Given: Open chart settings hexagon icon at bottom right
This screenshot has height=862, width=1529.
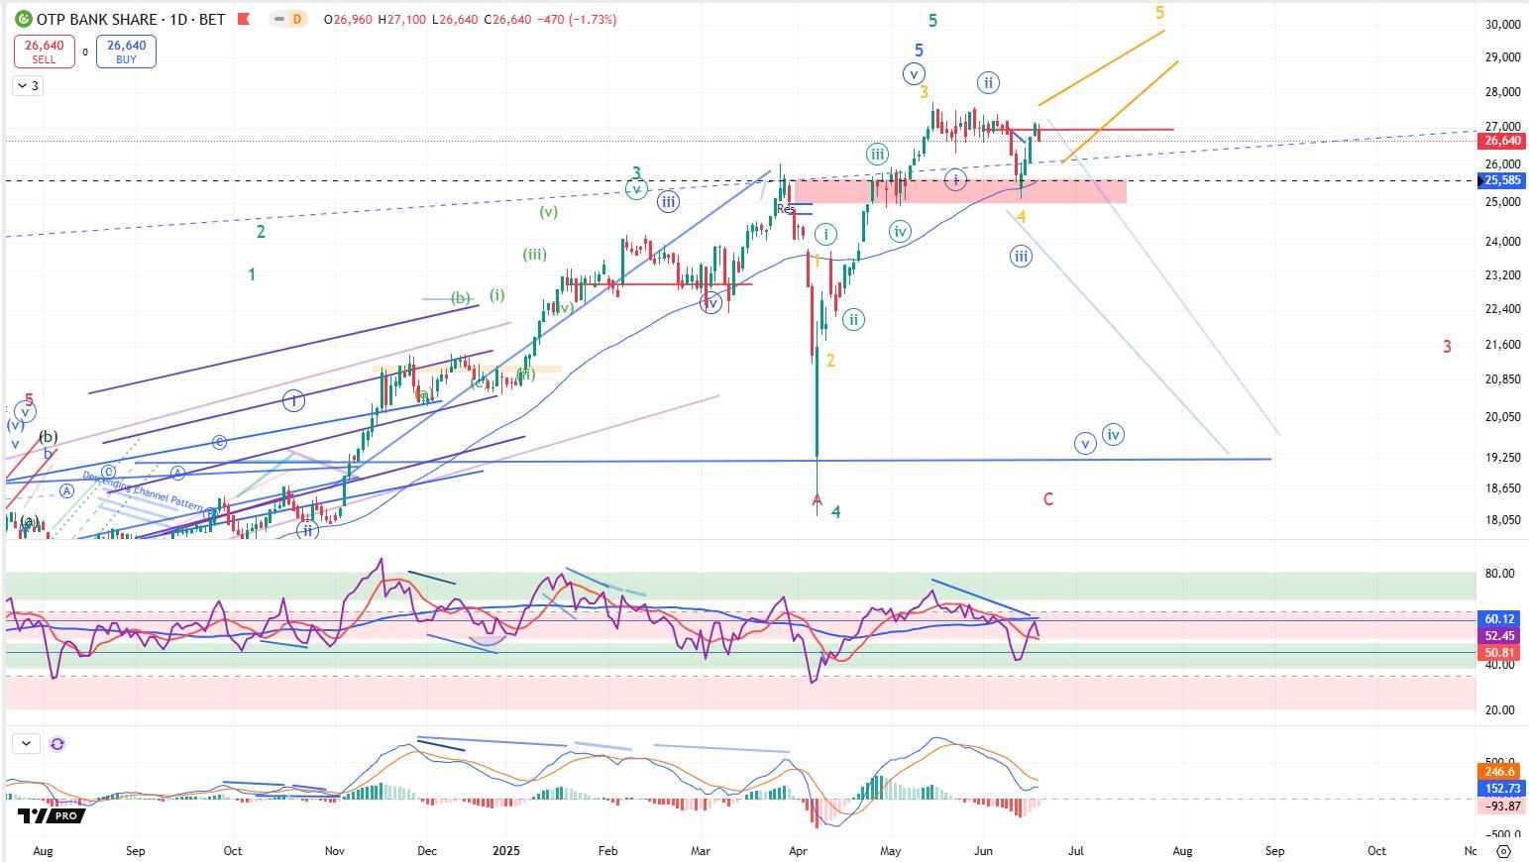Looking at the screenshot, I should (x=1503, y=850).
